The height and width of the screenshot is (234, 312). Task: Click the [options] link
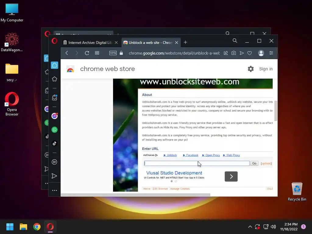pos(266,164)
